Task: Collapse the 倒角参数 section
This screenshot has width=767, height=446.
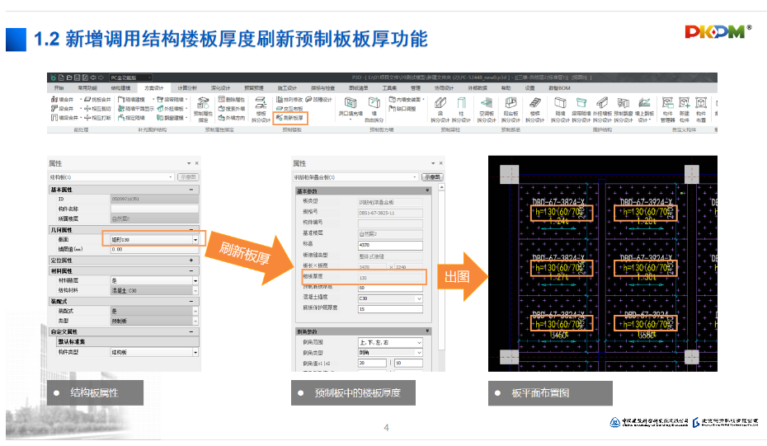Action: [427, 331]
